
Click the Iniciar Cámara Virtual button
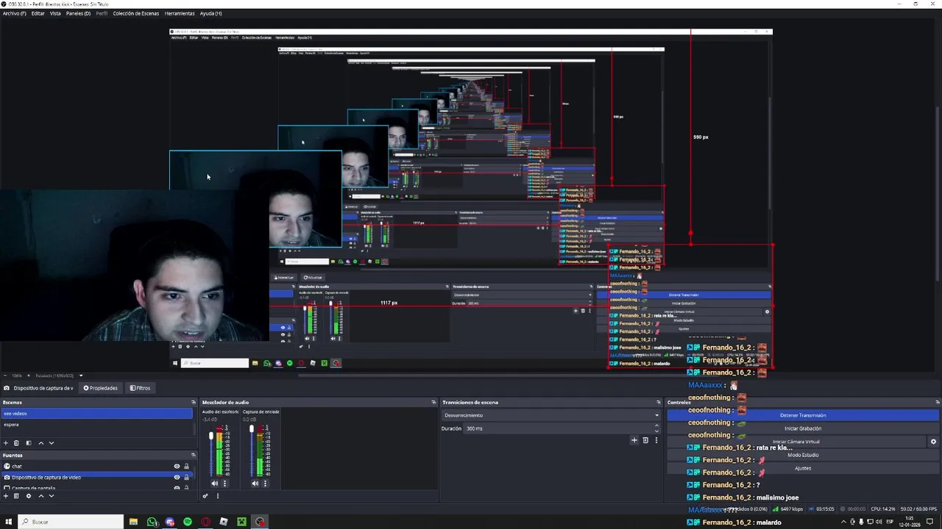pos(796,442)
